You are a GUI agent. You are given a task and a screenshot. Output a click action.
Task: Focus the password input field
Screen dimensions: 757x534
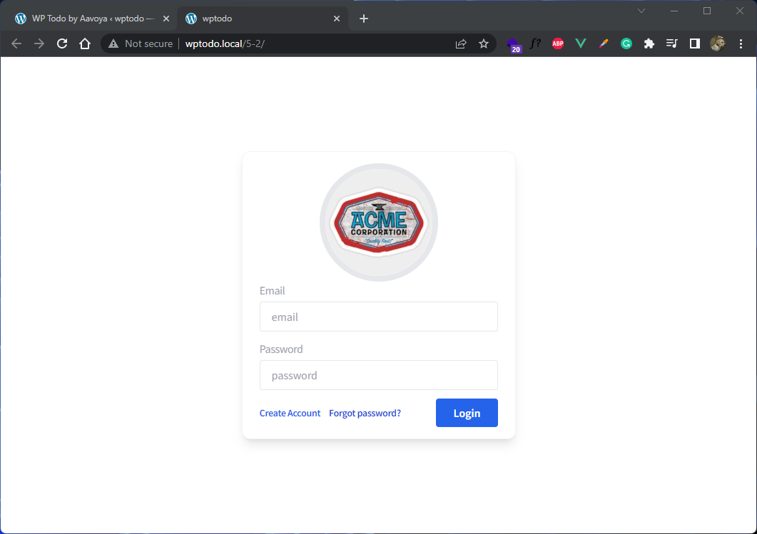click(378, 375)
